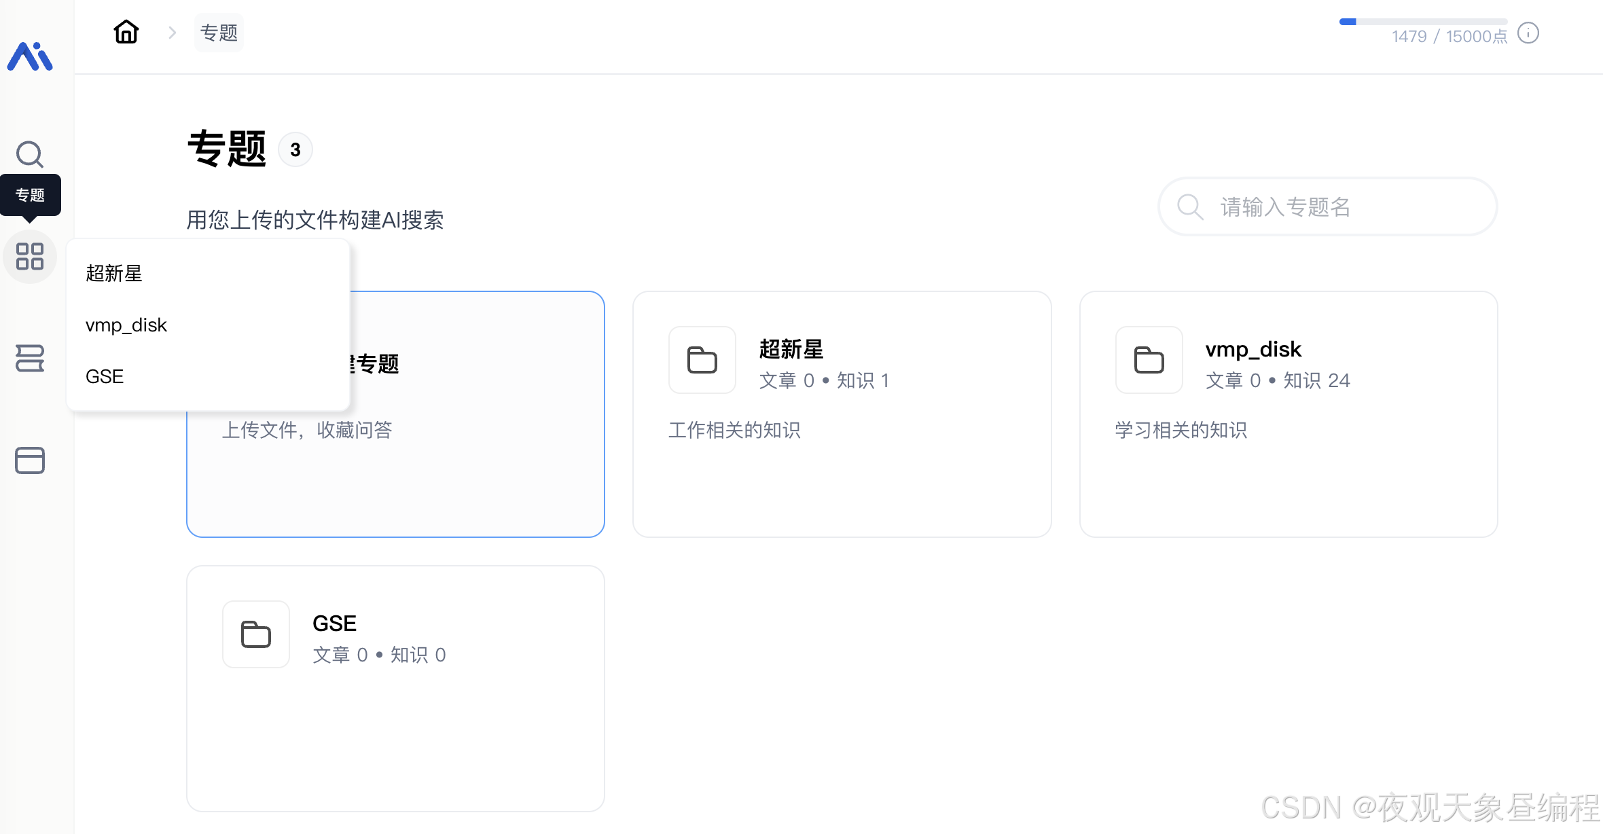Screen dimensions: 1603x834
Task: Click the window panel sidebar icon
Action: click(30, 460)
